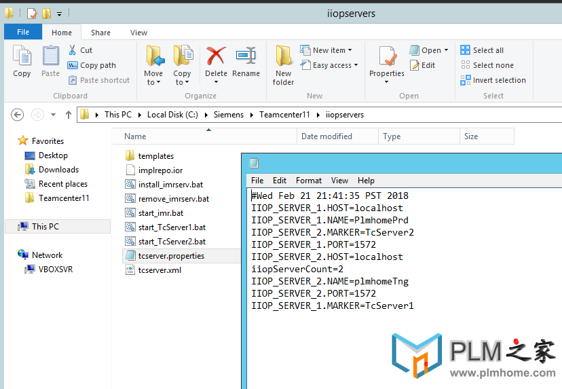562x389 pixels.
Task: Expand the Properties dropdown arrow
Action: point(387,82)
